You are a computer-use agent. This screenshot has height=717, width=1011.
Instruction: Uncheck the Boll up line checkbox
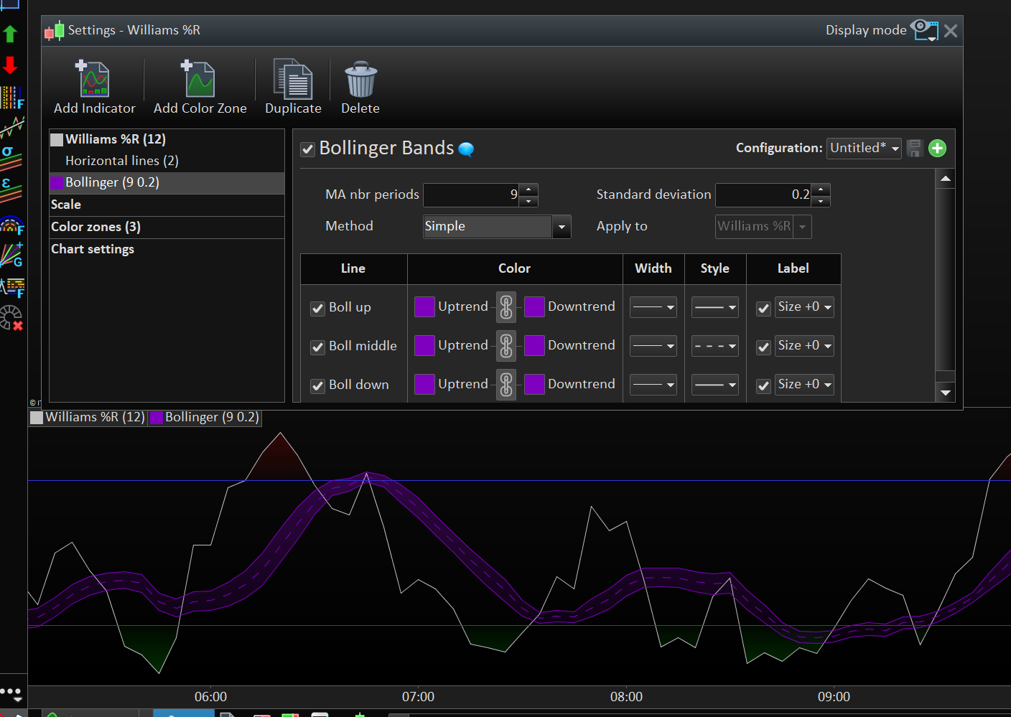coord(317,309)
